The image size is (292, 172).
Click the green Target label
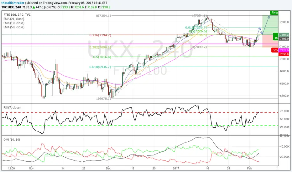click(x=274, y=13)
